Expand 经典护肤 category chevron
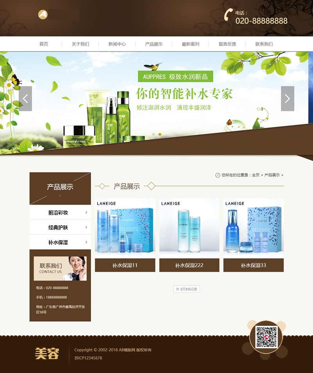Viewport: 313px width, 373px height. pyautogui.click(x=86, y=227)
